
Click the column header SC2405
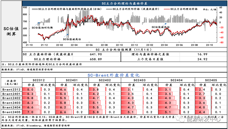pos(211,80)
